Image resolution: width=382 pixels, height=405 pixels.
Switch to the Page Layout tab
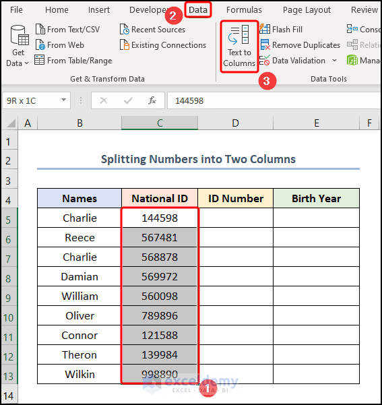[x=307, y=10]
